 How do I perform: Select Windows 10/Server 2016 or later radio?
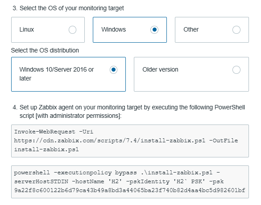click(x=113, y=70)
